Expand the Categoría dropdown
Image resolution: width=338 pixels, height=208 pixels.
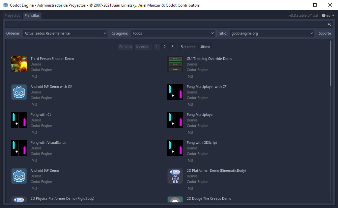point(173,33)
